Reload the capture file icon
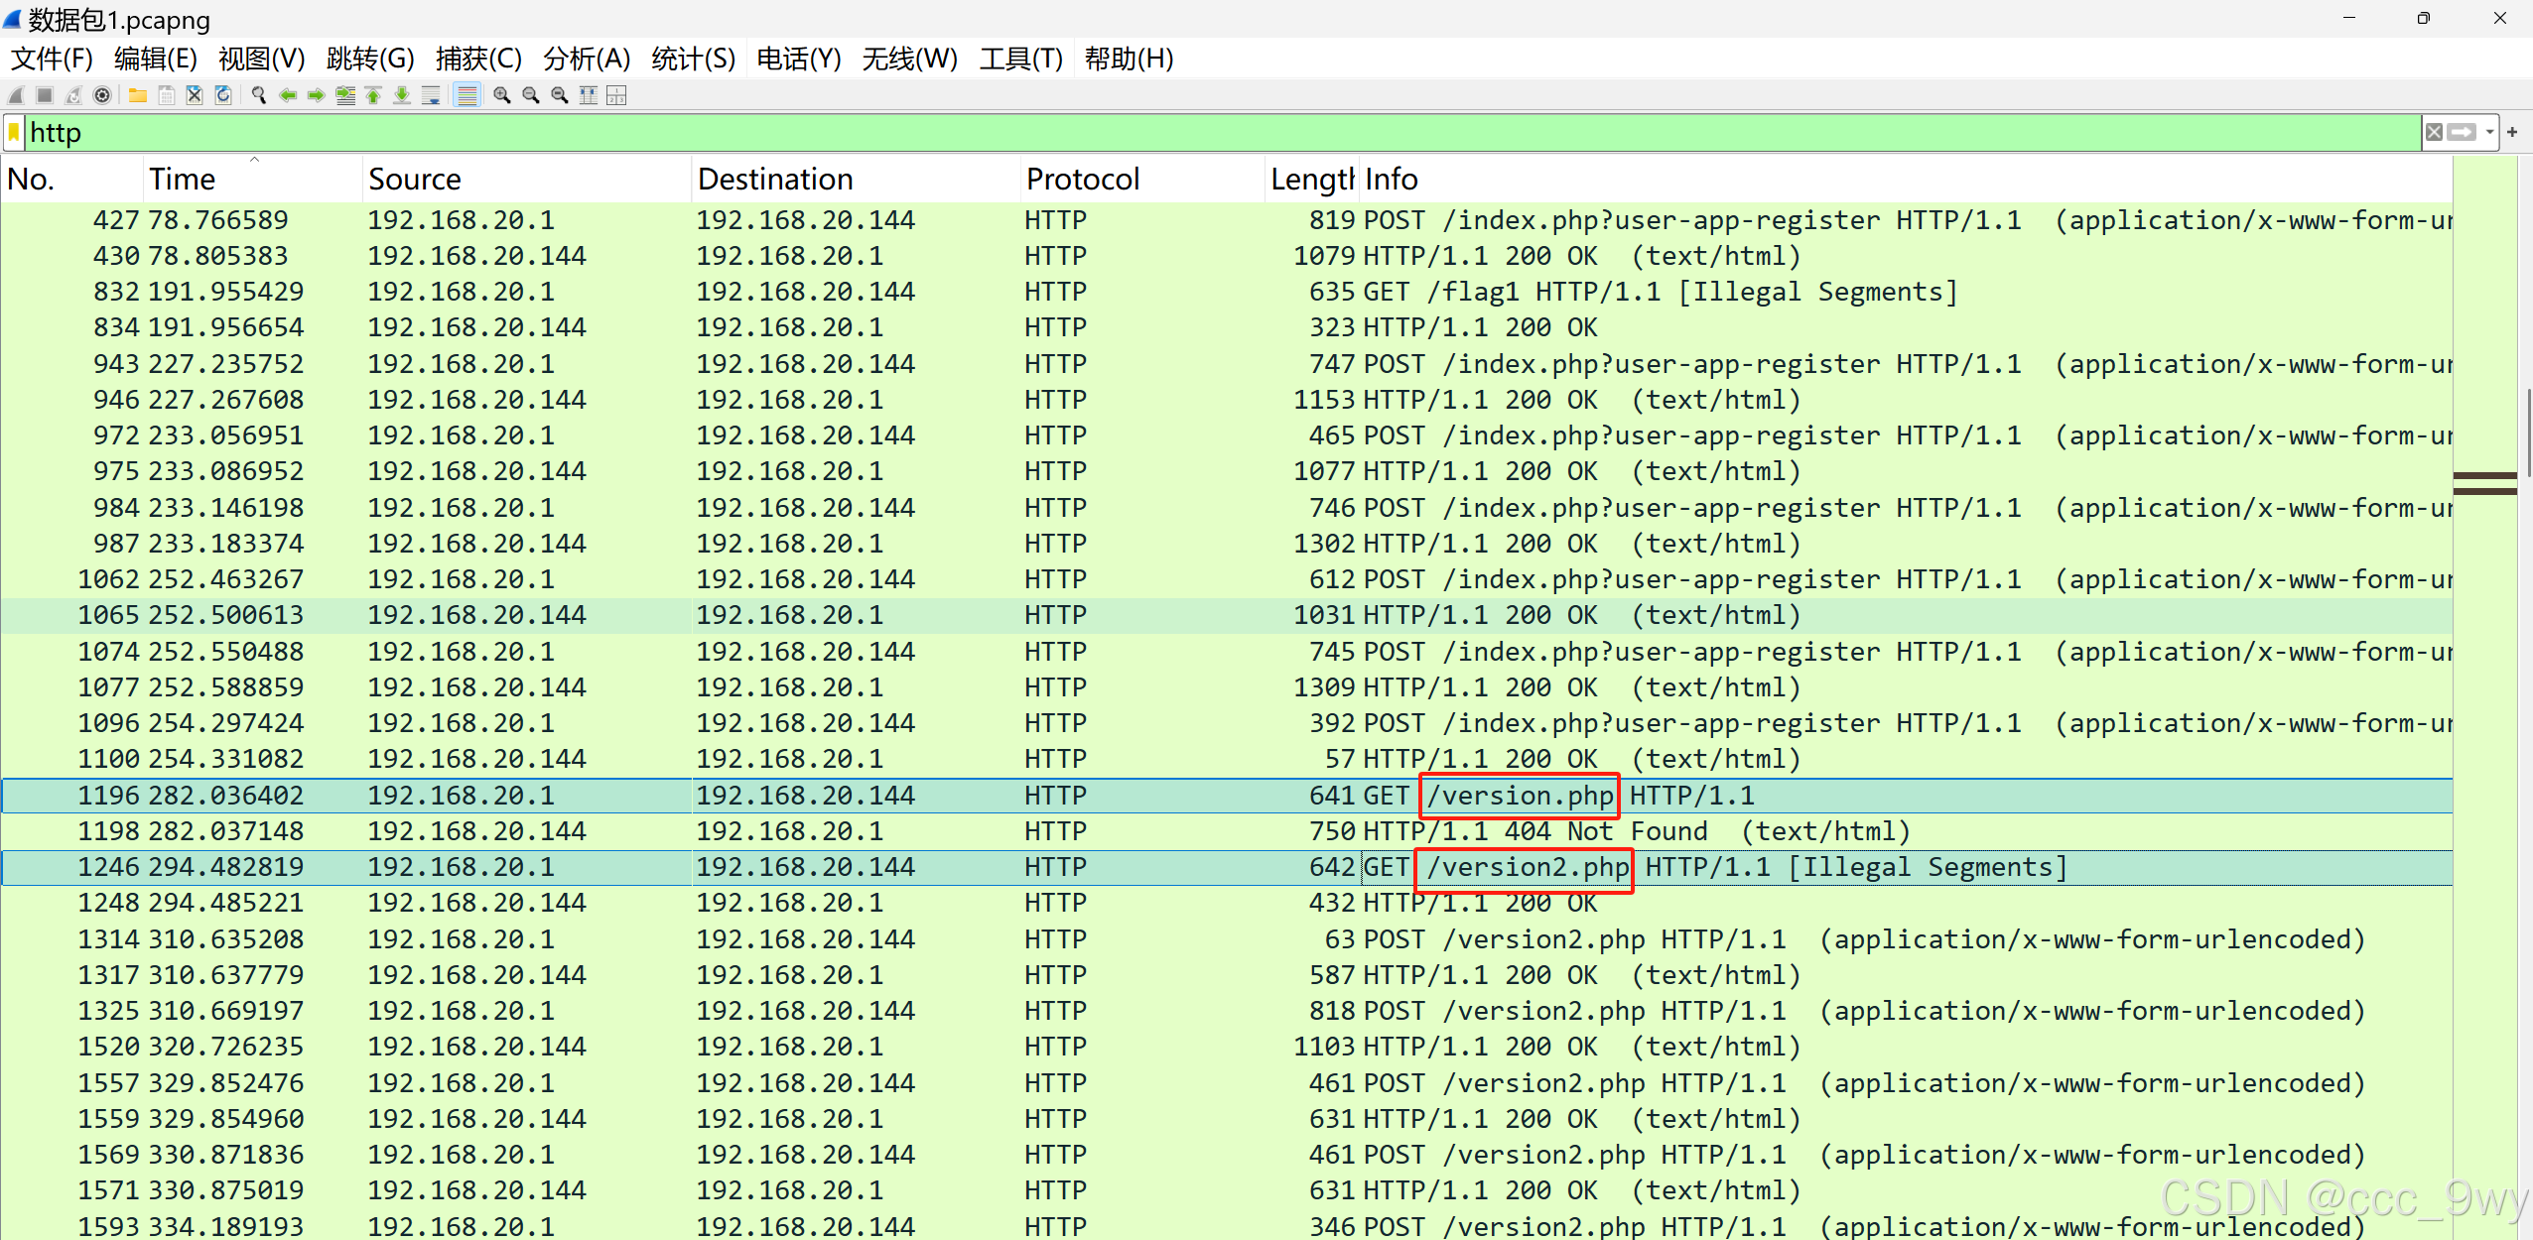Viewport: 2533px width, 1240px height. click(x=223, y=95)
